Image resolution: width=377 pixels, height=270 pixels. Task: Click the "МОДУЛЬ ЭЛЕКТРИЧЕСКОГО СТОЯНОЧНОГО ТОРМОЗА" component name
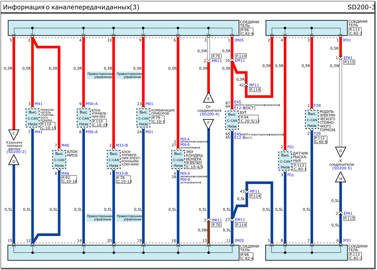click(x=327, y=121)
